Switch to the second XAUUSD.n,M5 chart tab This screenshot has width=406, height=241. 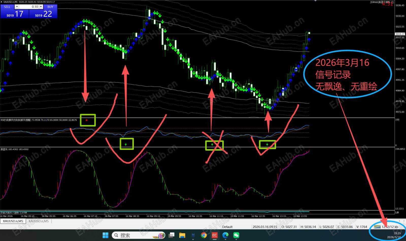[x=38, y=221]
